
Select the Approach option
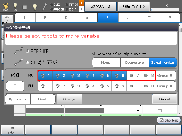point(18,99)
